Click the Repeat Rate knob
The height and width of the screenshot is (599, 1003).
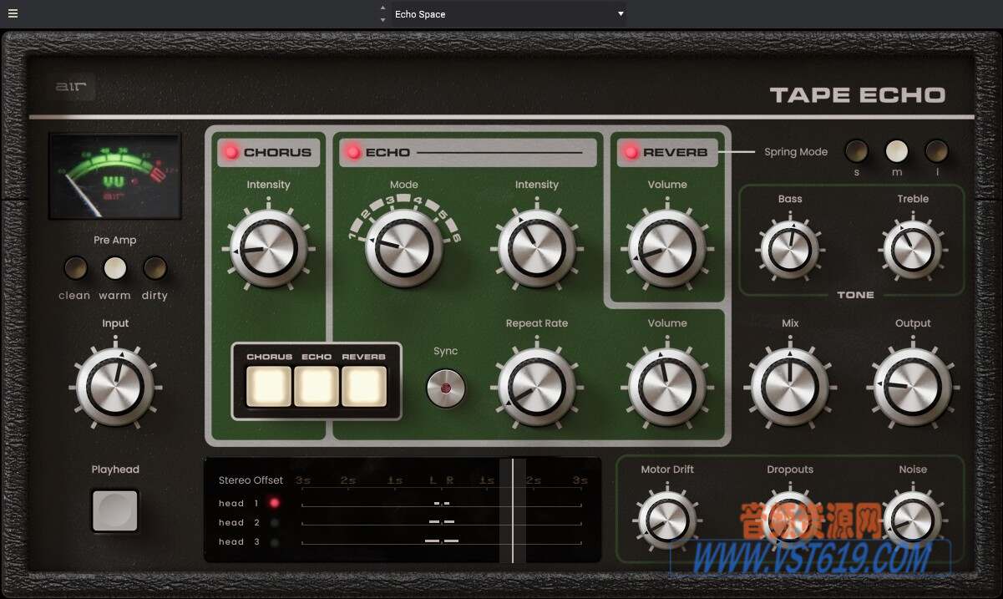tap(537, 387)
